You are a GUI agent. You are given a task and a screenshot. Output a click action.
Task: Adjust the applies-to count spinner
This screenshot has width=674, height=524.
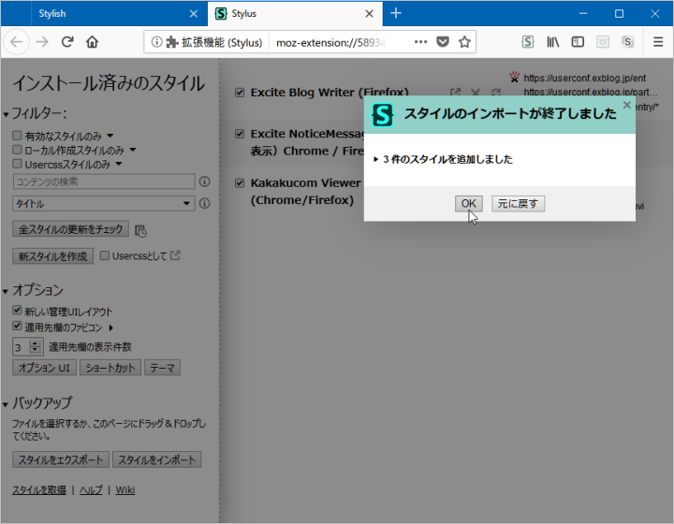coord(36,346)
